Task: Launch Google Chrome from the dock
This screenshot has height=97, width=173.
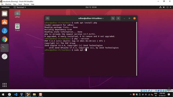Action: pyautogui.click(x=5, y=39)
